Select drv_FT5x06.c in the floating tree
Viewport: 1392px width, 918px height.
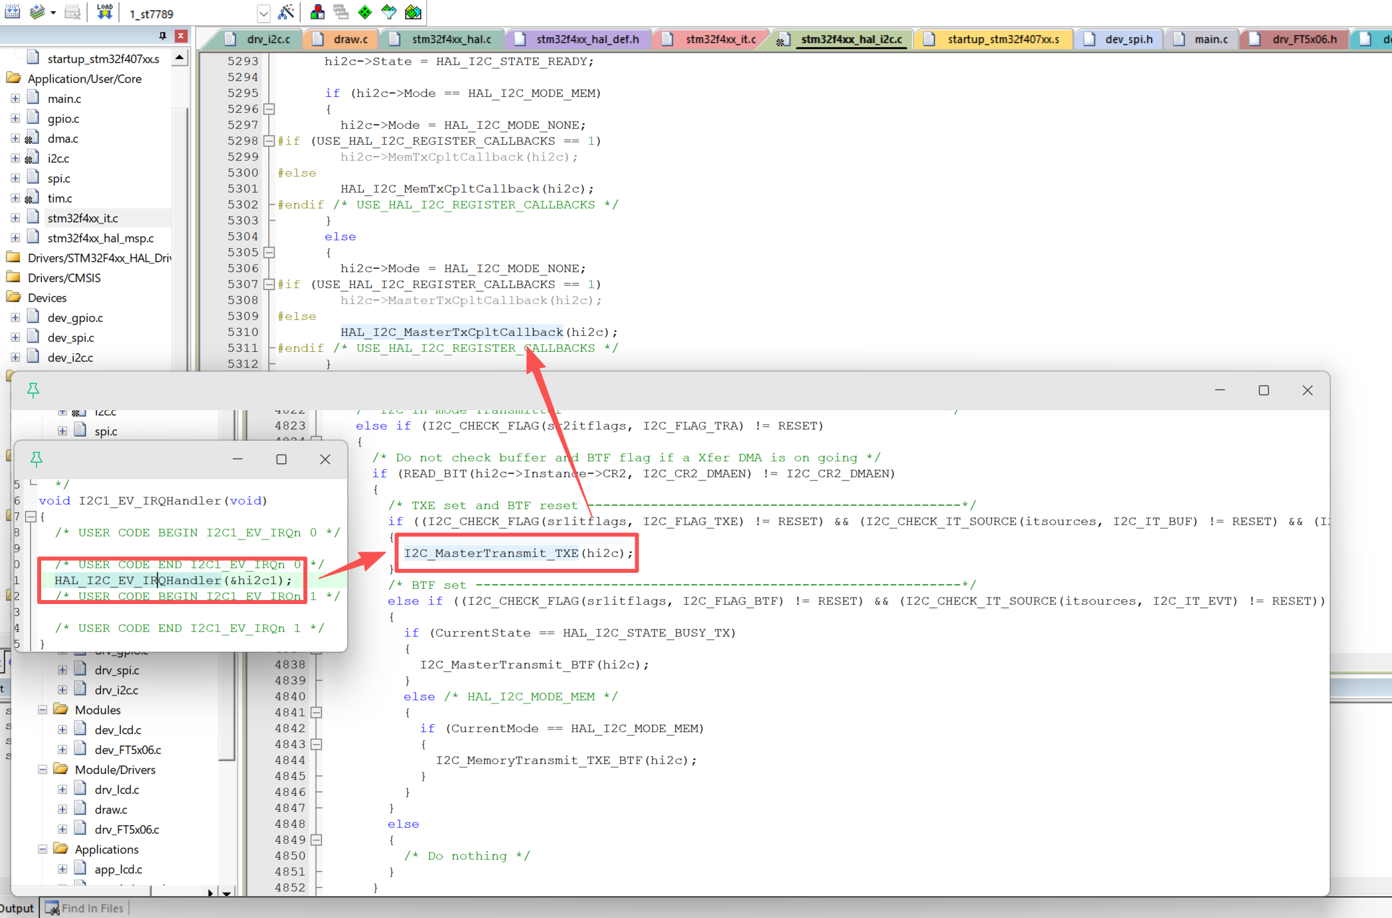(127, 829)
